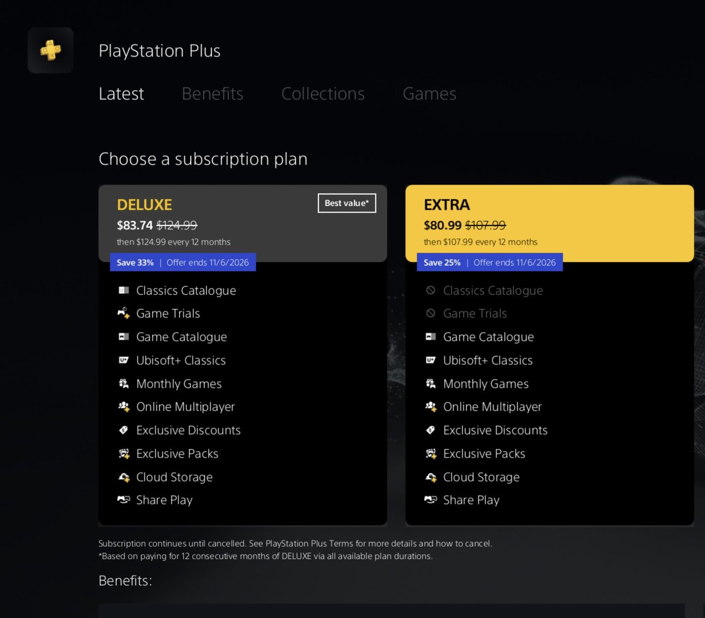The width and height of the screenshot is (705, 618).
Task: Click EXTRA unavailable Classics Catalogue icon
Action: pyautogui.click(x=431, y=290)
